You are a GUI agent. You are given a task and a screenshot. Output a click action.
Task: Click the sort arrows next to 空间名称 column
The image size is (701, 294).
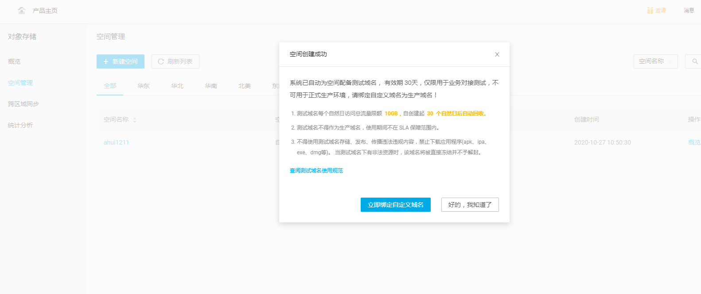tap(135, 120)
